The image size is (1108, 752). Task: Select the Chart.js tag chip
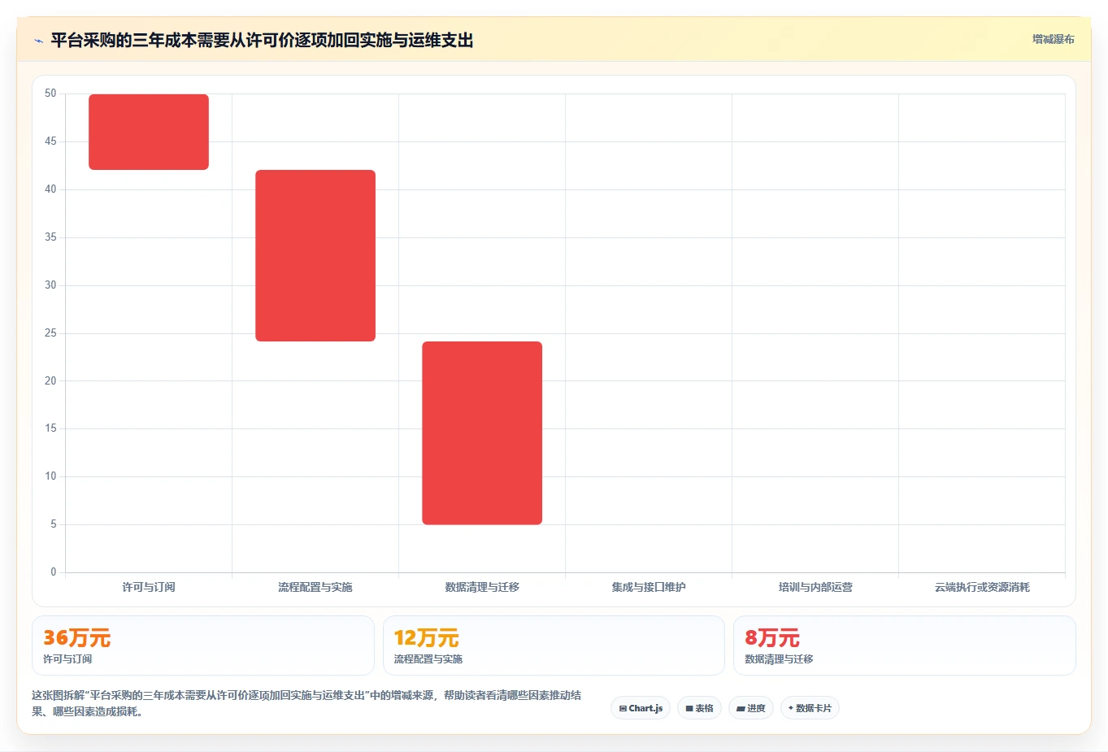[641, 708]
